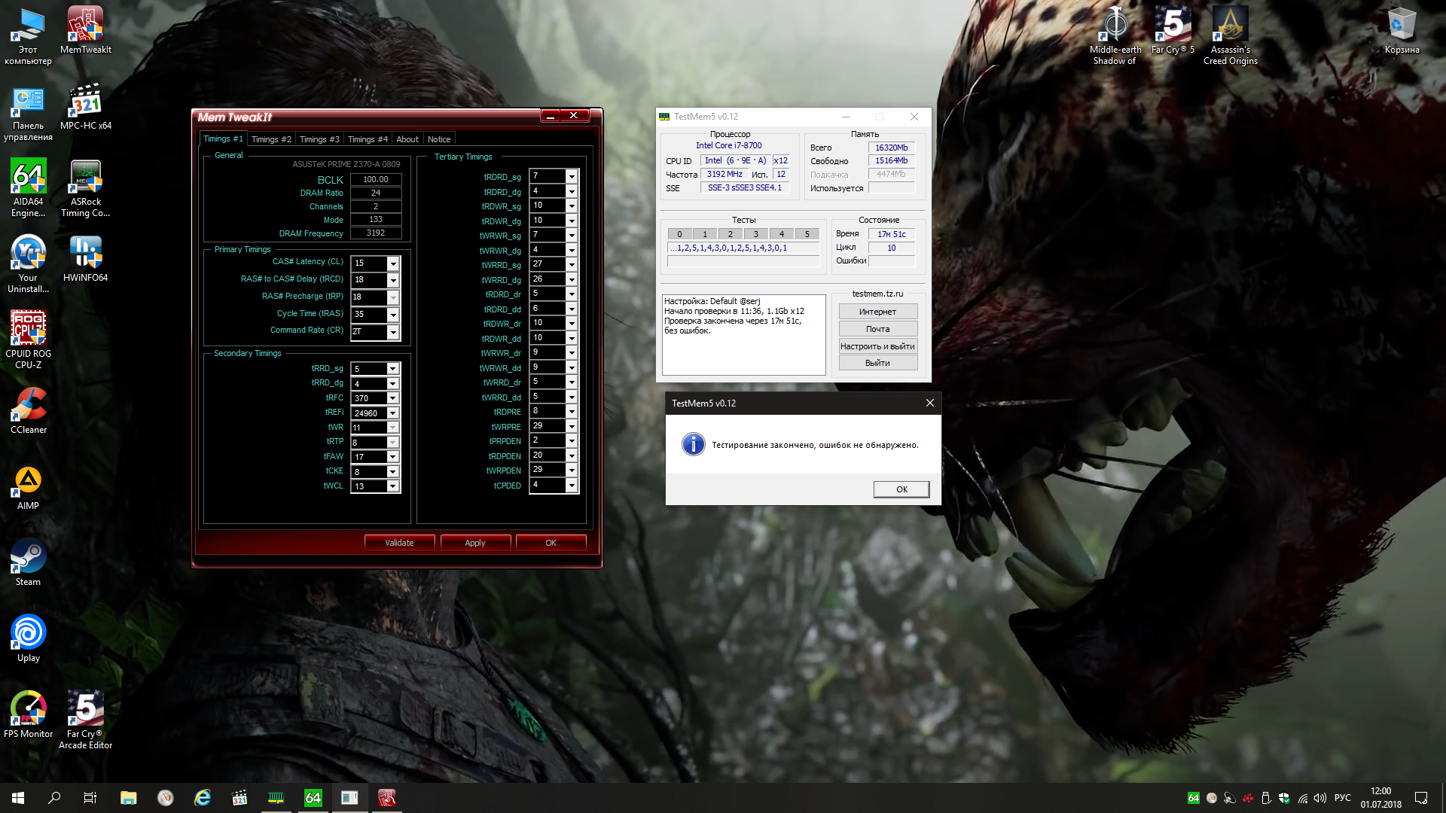1446x813 pixels.
Task: Confirm the TestMem5 finished dialog with OK
Action: [x=901, y=489]
